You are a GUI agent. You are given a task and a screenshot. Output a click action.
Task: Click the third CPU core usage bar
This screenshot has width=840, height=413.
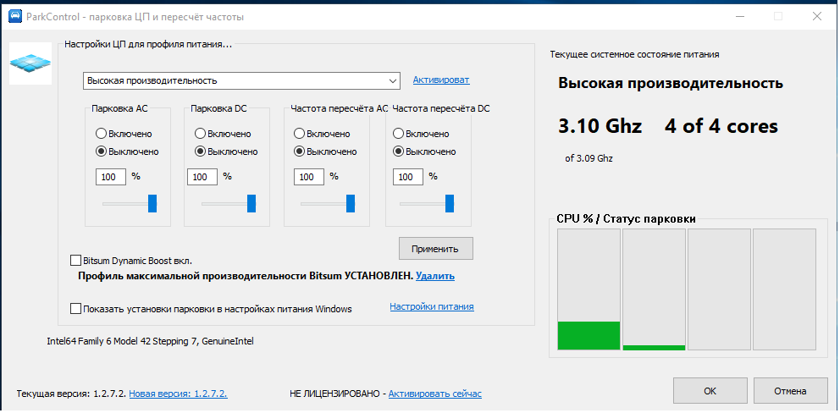[x=719, y=289]
